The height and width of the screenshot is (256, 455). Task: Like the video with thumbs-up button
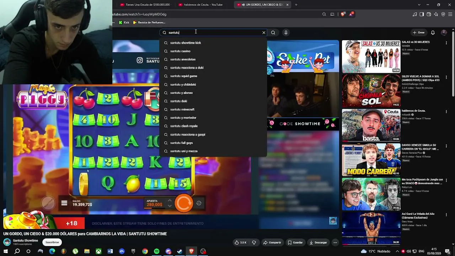(x=240, y=242)
